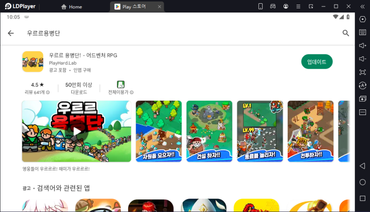Click the 50만회 이상 download count
The height and width of the screenshot is (212, 370).
click(79, 85)
